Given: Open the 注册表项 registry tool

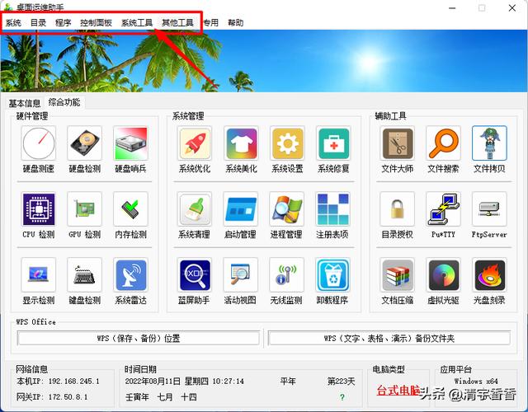Looking at the screenshot, I should (332, 209).
